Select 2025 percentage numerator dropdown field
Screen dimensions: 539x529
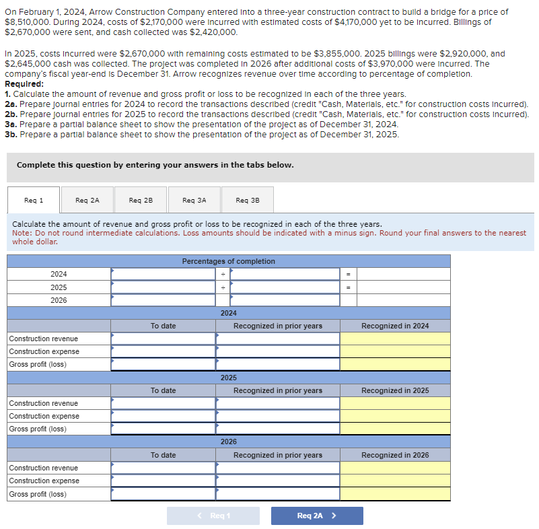pyautogui.click(x=163, y=287)
